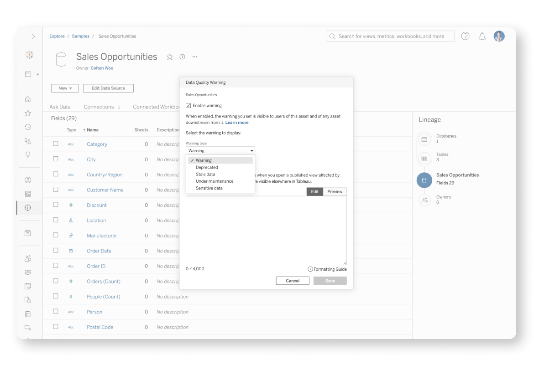Open the notifications bell icon
The image size is (534, 365).
[x=482, y=36]
